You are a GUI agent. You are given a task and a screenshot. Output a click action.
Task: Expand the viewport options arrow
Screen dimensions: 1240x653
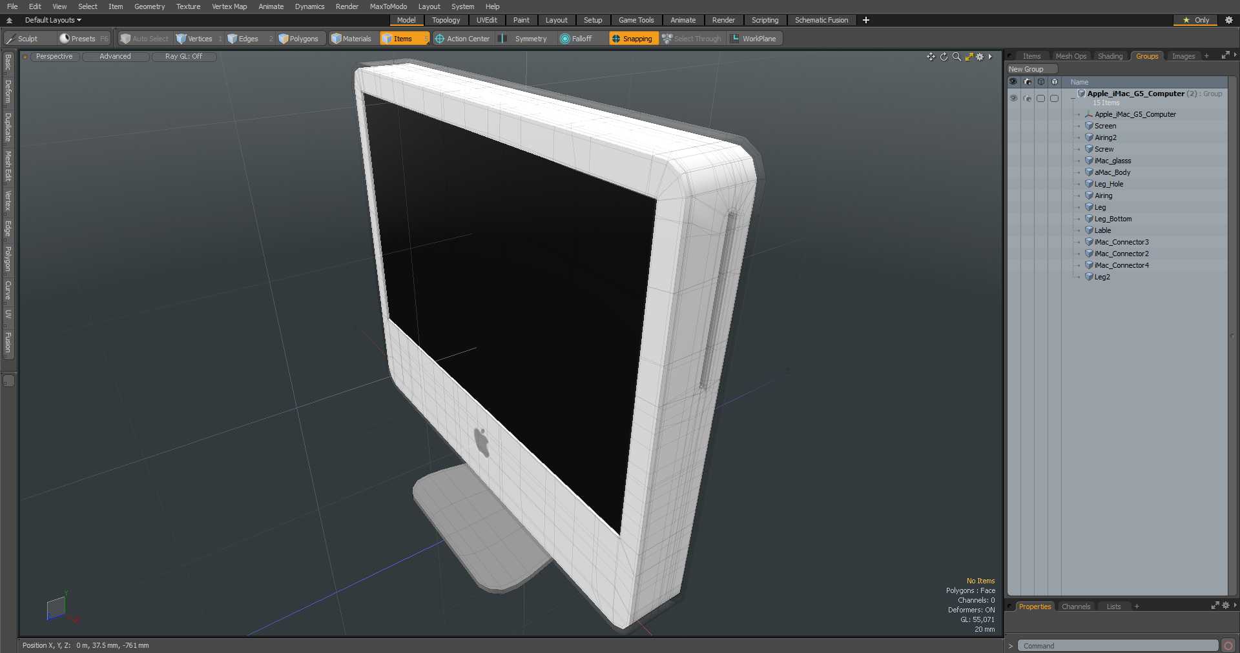(x=990, y=57)
